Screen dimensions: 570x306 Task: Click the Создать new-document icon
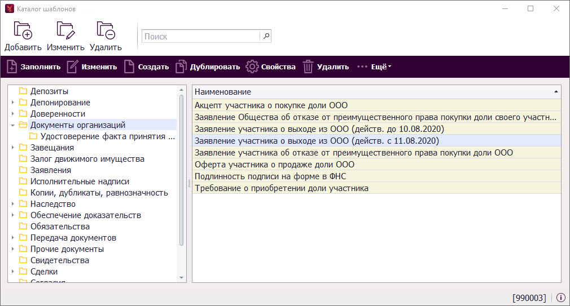[x=129, y=67]
